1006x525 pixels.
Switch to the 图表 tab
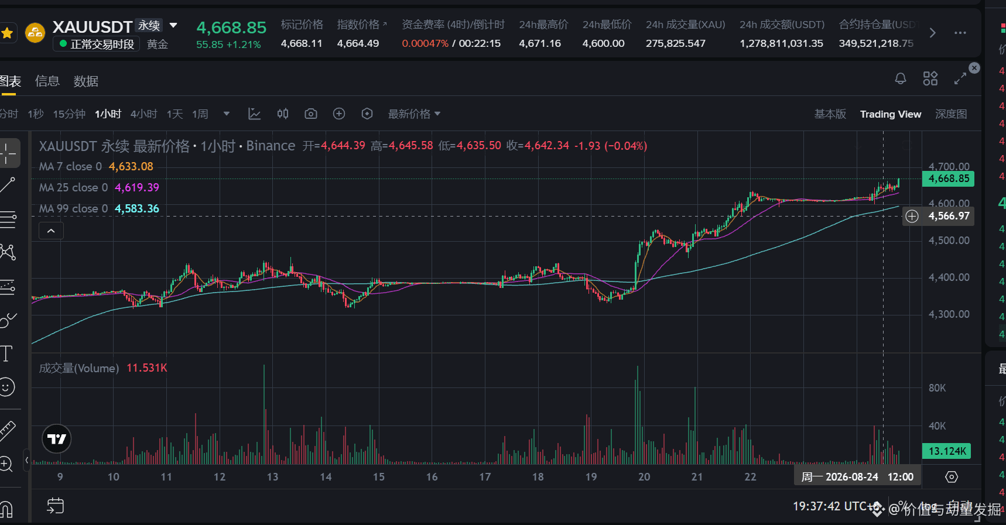pyautogui.click(x=10, y=81)
